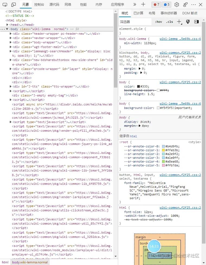
Task: Click the #b4d9fb color swatch
Action: tap(163, 146)
